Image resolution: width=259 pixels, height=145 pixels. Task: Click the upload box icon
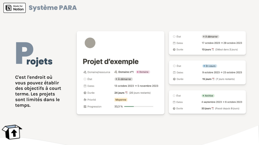pyautogui.click(x=12, y=132)
